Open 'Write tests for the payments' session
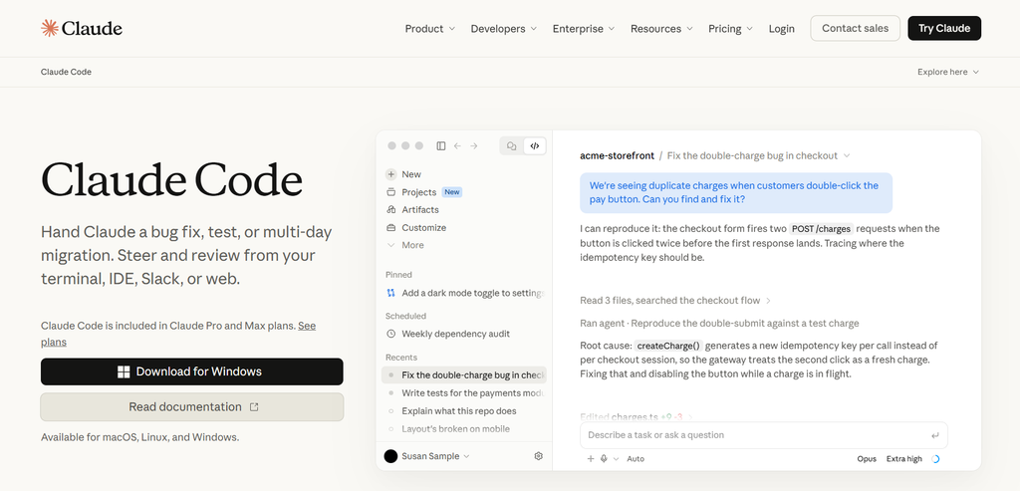This screenshot has width=1020, height=491. coord(465,392)
